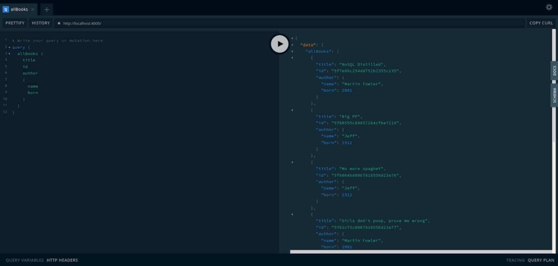This screenshot has width=558, height=266.
Task: Select the allBooks tab
Action: point(19,9)
